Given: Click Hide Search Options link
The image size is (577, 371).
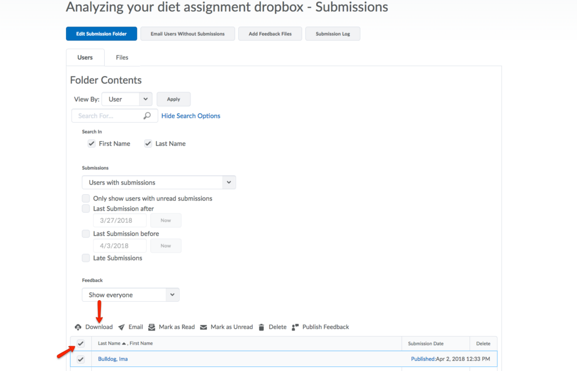Looking at the screenshot, I should [x=190, y=116].
